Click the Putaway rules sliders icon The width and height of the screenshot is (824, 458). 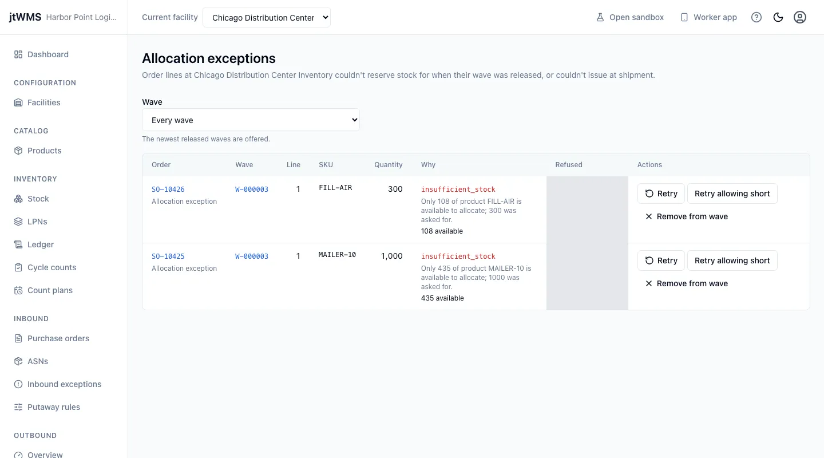(18, 407)
